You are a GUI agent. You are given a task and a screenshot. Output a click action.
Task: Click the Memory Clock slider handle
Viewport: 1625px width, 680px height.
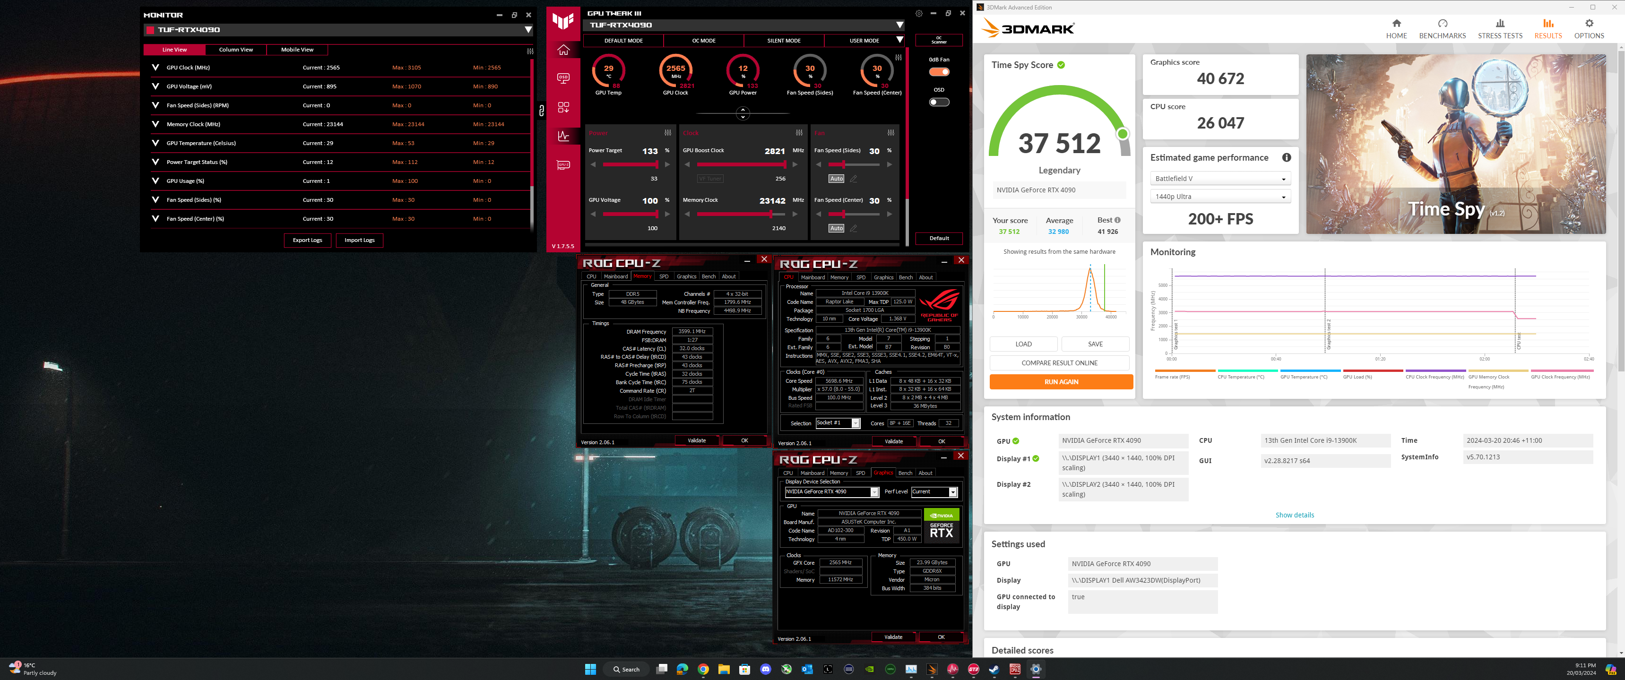[x=770, y=215]
